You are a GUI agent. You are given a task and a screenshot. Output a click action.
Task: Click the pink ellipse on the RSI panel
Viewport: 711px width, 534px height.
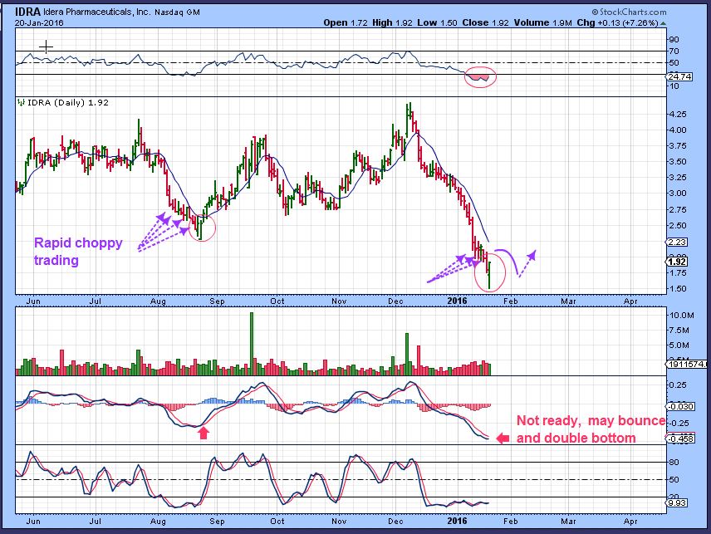(481, 77)
